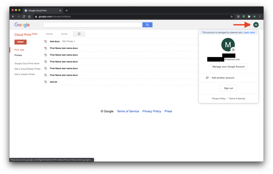Click Chrome toolbar profile avatar M
Image resolution: width=273 pixels, height=174 pixels.
(254, 17)
